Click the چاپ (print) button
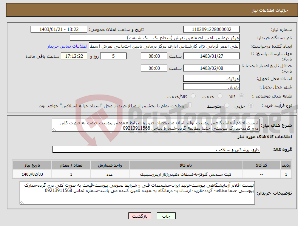Screen dimensions: 298x226 pyautogui.click(x=166, y=216)
